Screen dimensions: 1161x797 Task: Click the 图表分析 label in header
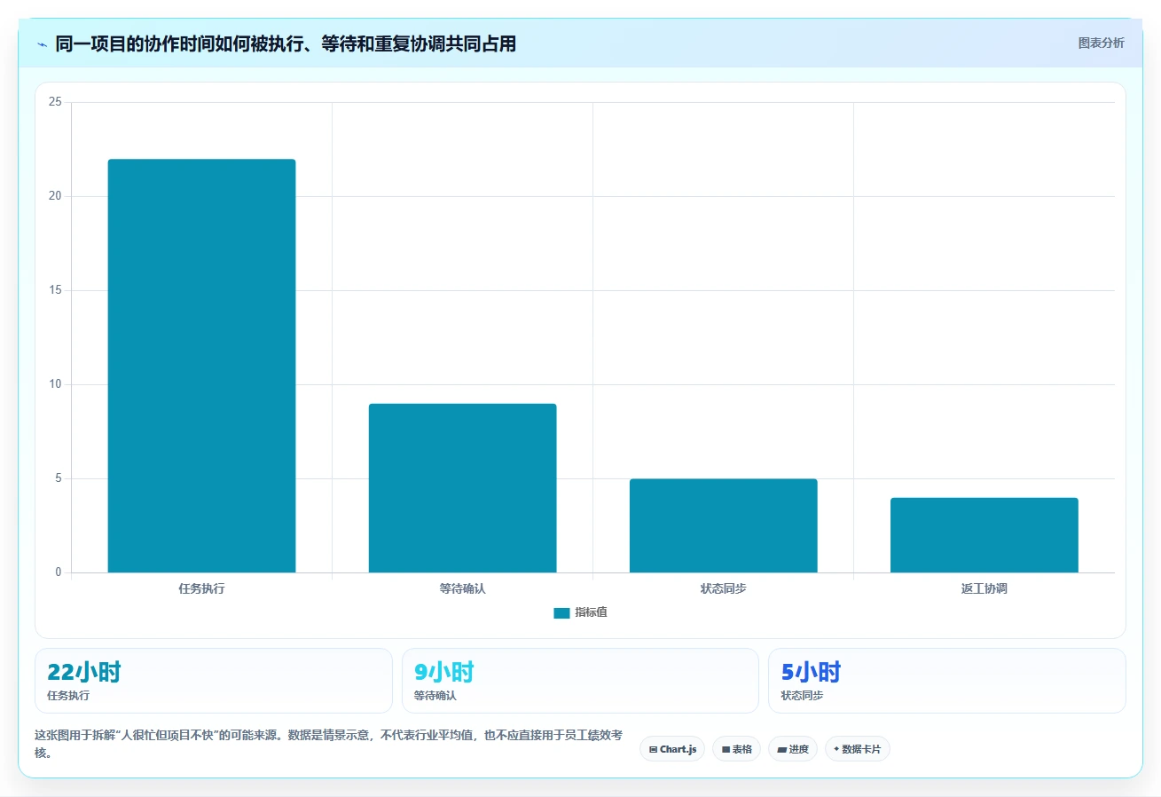[1101, 43]
